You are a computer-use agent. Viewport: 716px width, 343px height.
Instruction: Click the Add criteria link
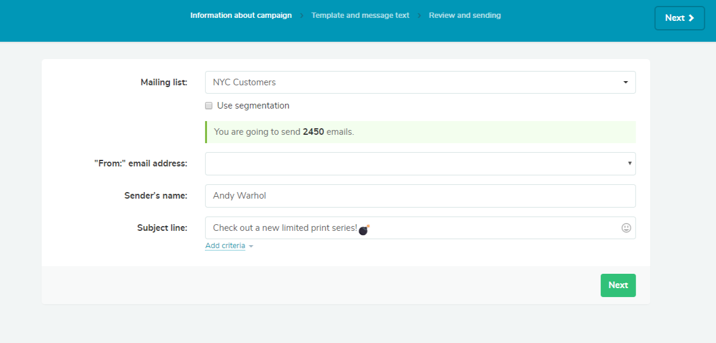tap(225, 246)
